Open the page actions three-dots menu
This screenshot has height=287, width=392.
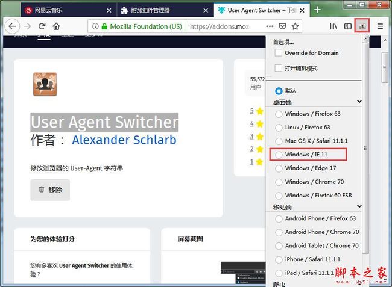pos(270,26)
